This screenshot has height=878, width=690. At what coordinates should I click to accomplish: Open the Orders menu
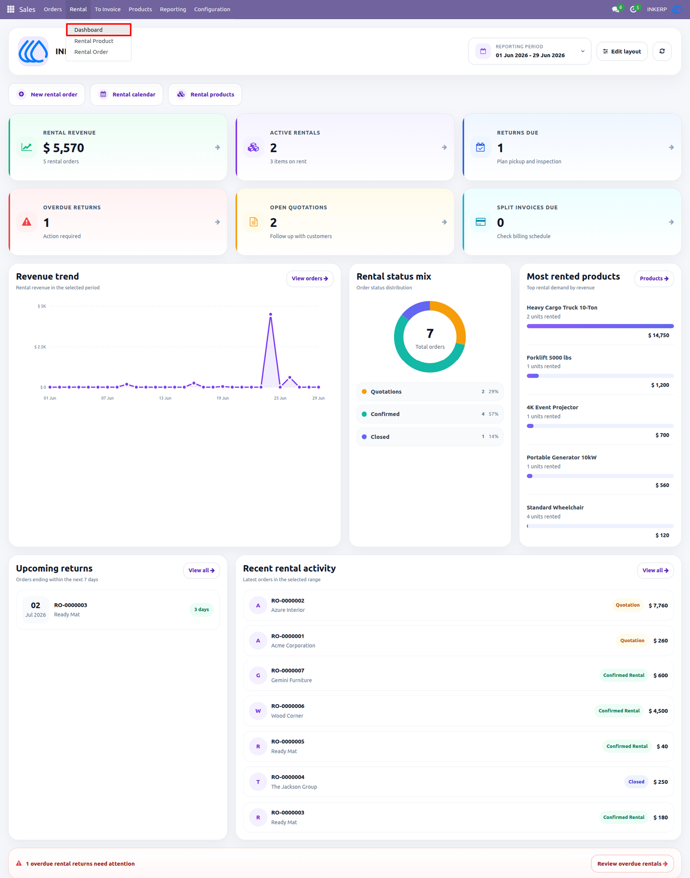[53, 9]
